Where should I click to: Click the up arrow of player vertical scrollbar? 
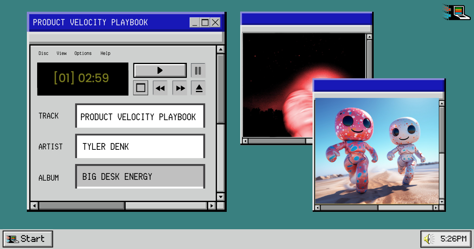click(221, 49)
